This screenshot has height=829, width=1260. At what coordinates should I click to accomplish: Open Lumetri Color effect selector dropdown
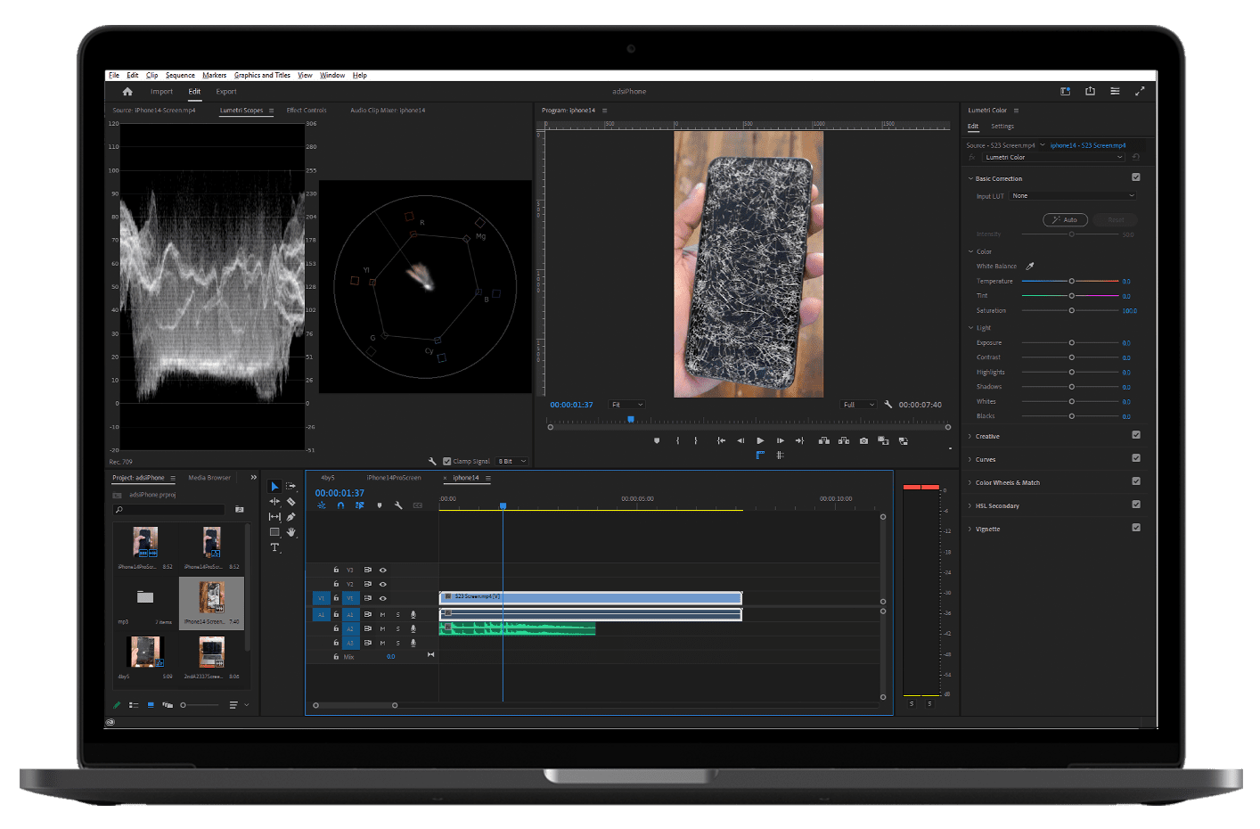click(x=1054, y=157)
